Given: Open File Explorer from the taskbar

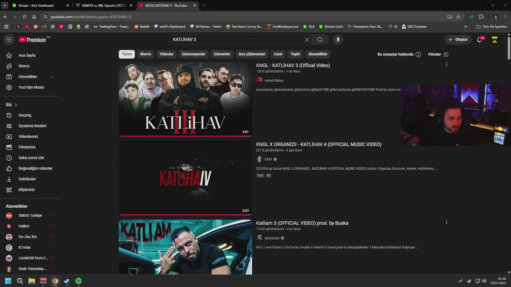Looking at the screenshot, I should [x=32, y=281].
